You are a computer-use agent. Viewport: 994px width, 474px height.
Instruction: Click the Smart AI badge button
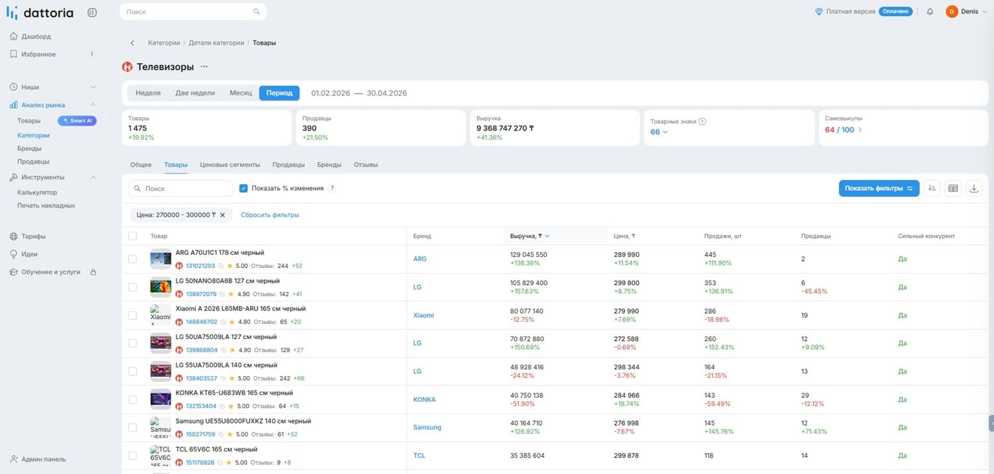tap(77, 121)
